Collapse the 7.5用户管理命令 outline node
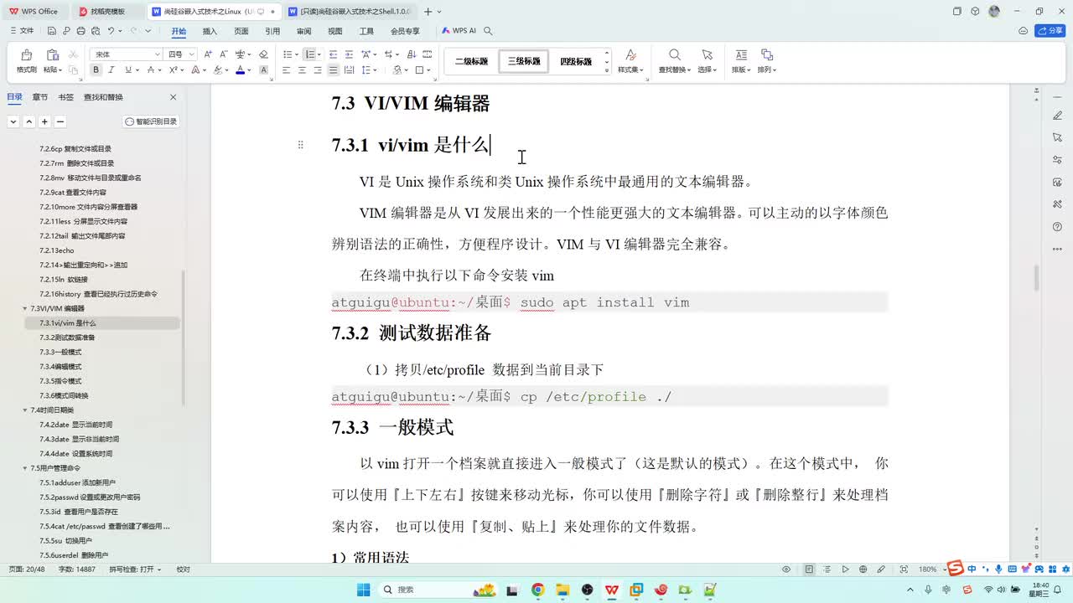Screen dimensions: 1073x603 tap(24, 468)
